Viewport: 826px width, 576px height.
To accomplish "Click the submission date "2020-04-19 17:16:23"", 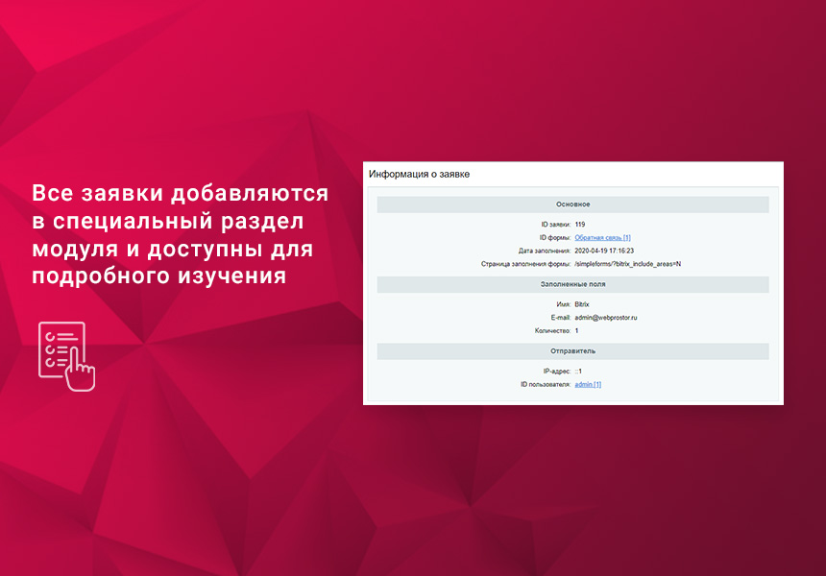I will 606,251.
